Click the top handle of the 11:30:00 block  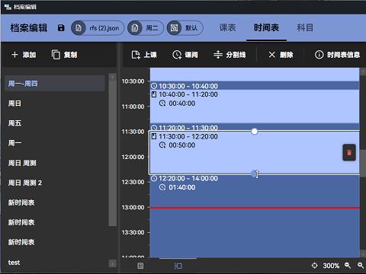[x=254, y=131]
